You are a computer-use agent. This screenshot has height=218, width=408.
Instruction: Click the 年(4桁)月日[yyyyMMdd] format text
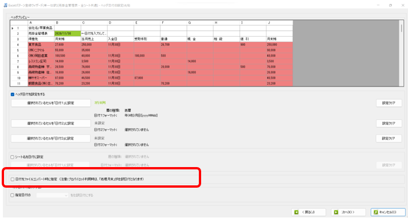[142, 116]
